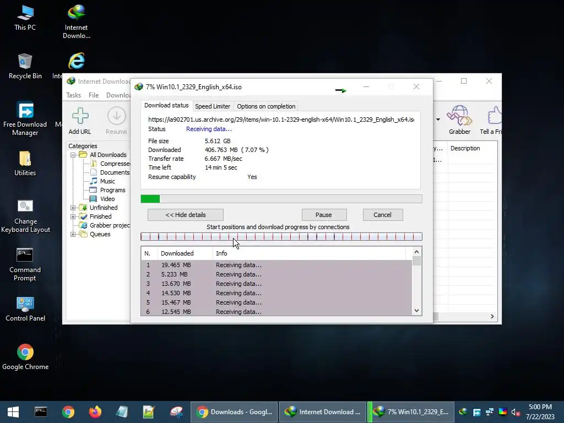Click network icon in system tray

490,412
